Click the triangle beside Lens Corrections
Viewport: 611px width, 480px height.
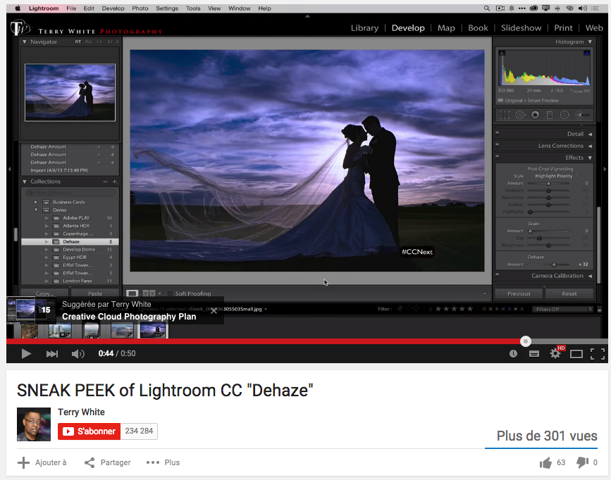coord(590,146)
